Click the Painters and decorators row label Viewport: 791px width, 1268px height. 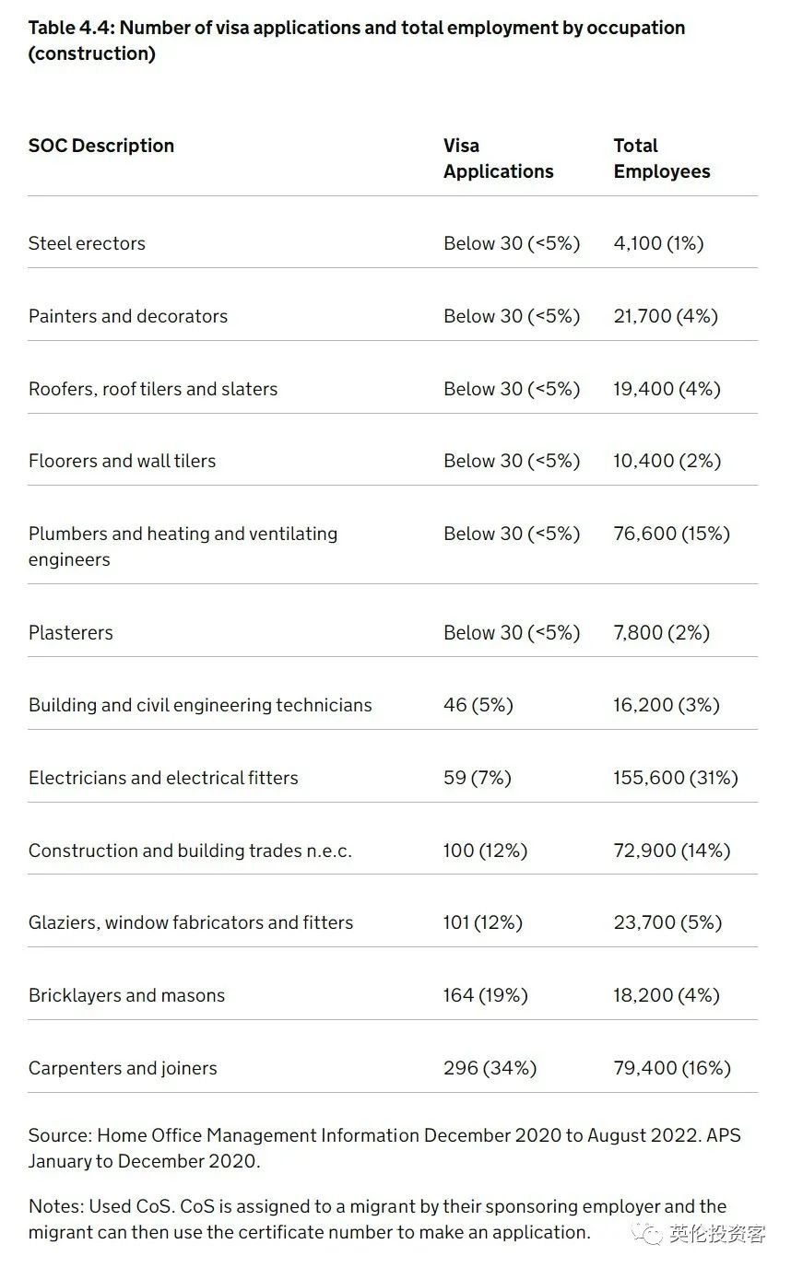pos(128,316)
